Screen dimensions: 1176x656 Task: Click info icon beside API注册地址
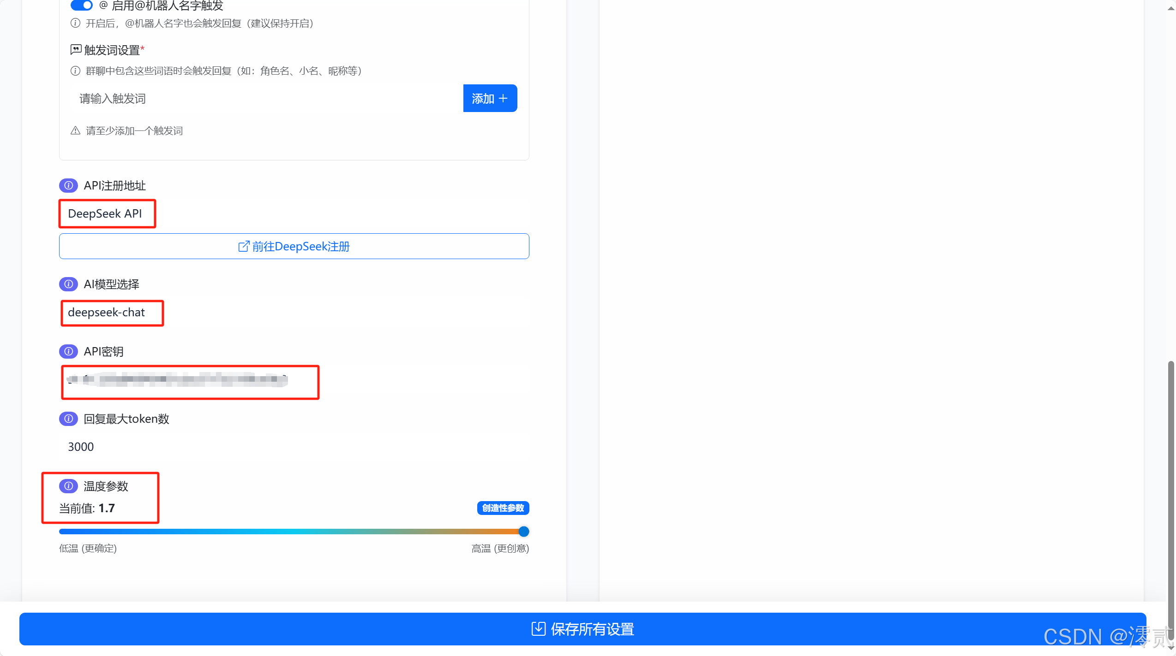[68, 185]
